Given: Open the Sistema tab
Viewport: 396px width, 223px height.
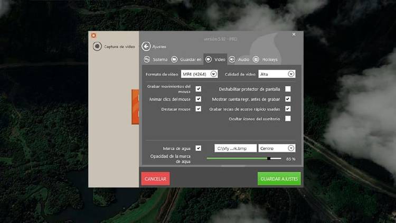Looking at the screenshot, I should [160, 60].
